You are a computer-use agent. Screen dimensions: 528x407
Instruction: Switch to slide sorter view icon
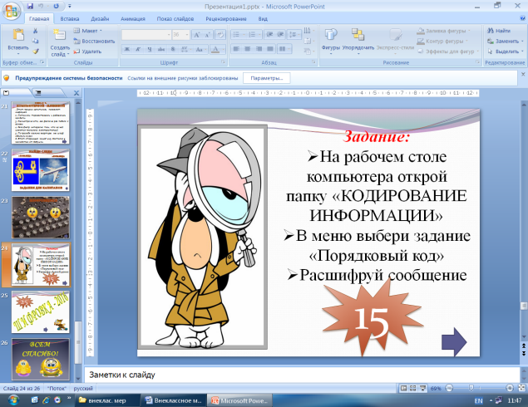click(x=412, y=388)
